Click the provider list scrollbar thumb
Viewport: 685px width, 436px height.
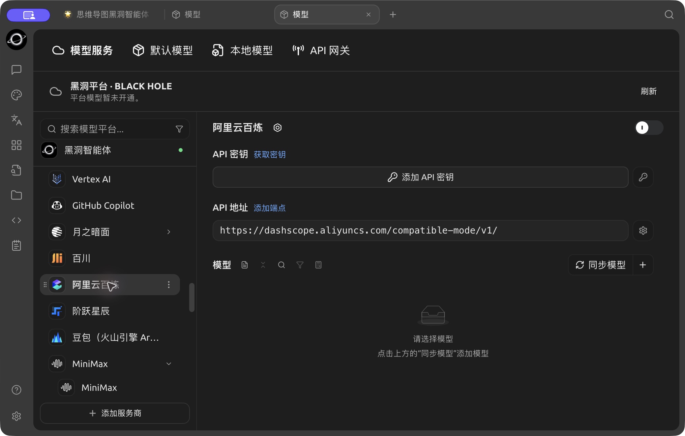(192, 297)
